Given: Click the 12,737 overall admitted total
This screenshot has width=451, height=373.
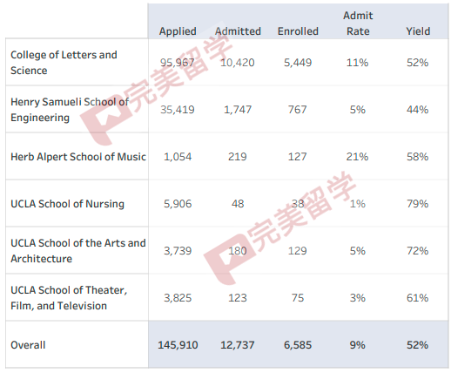Looking at the screenshot, I should (238, 345).
